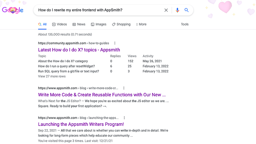The width and height of the screenshot is (256, 144).
Task: Switch to the Videos tab
Action: pyautogui.click(x=59, y=24)
